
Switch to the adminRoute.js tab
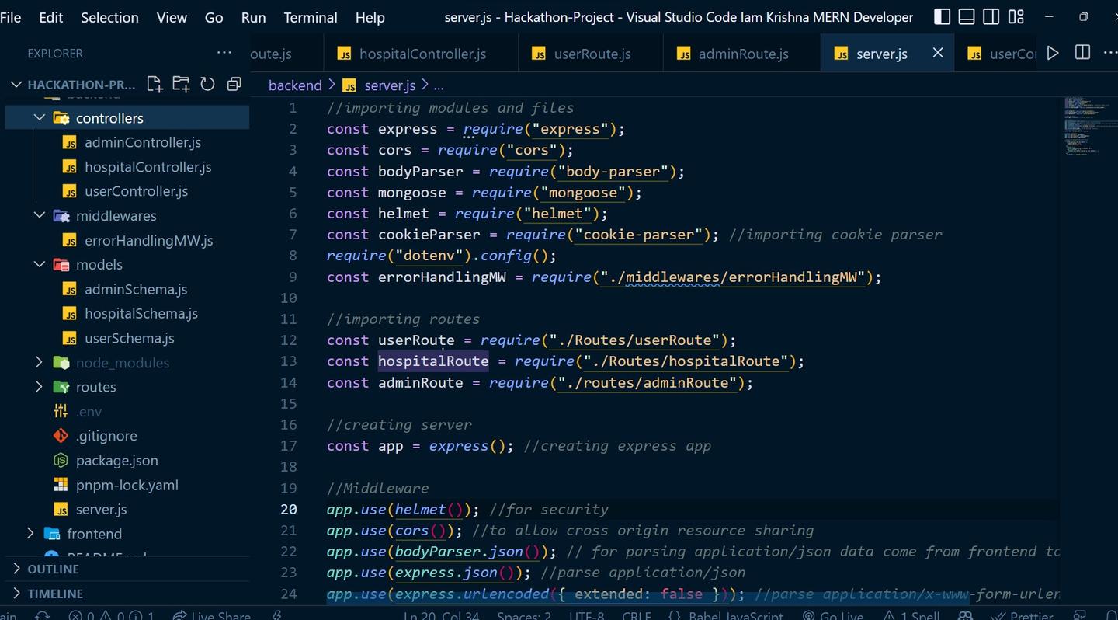pyautogui.click(x=741, y=54)
